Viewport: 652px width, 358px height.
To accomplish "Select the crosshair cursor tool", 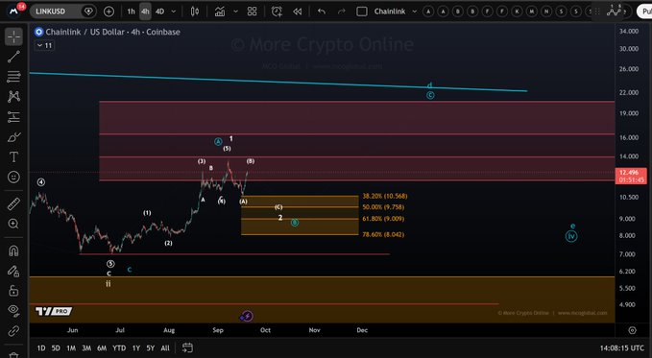I will pos(13,36).
